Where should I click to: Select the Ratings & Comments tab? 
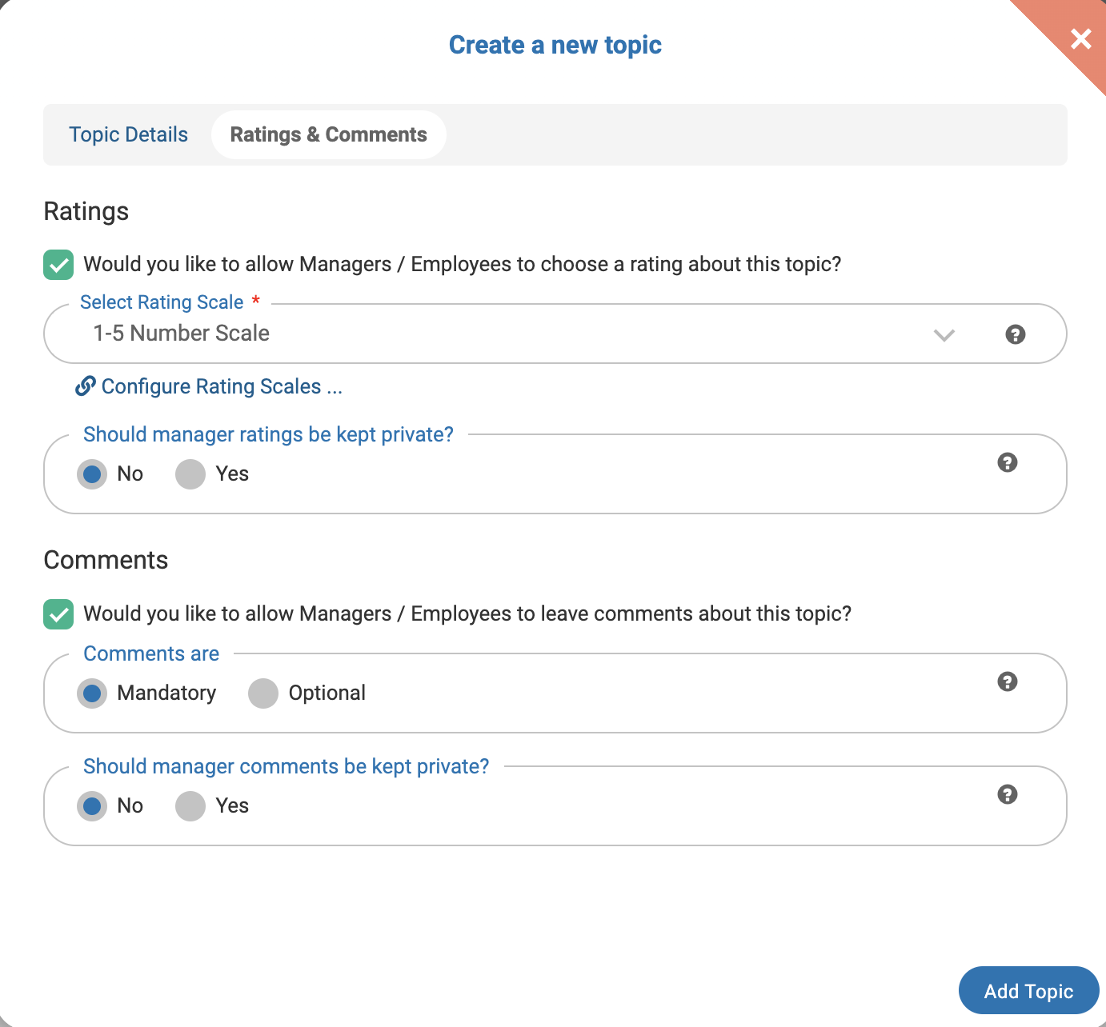(328, 134)
